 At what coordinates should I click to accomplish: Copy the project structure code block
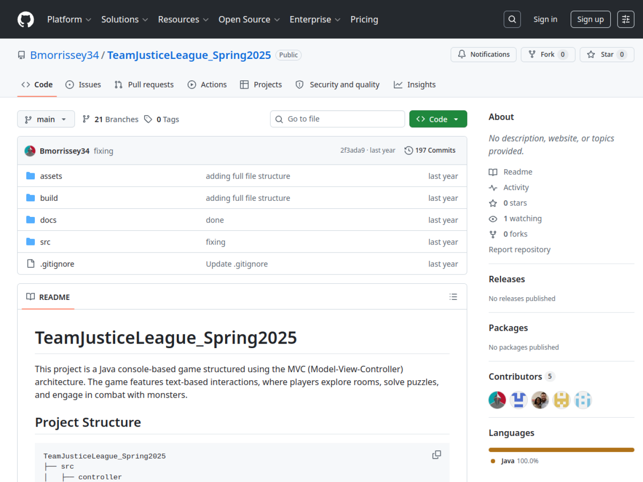pos(437,455)
